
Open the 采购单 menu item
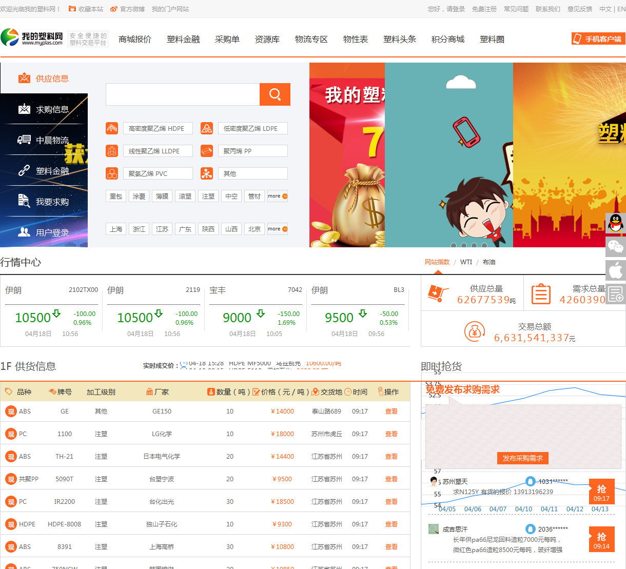coord(227,40)
